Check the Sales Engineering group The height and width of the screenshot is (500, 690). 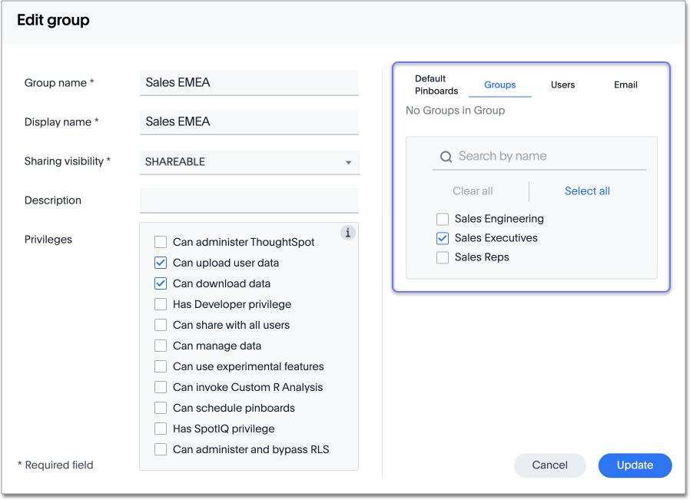click(443, 219)
